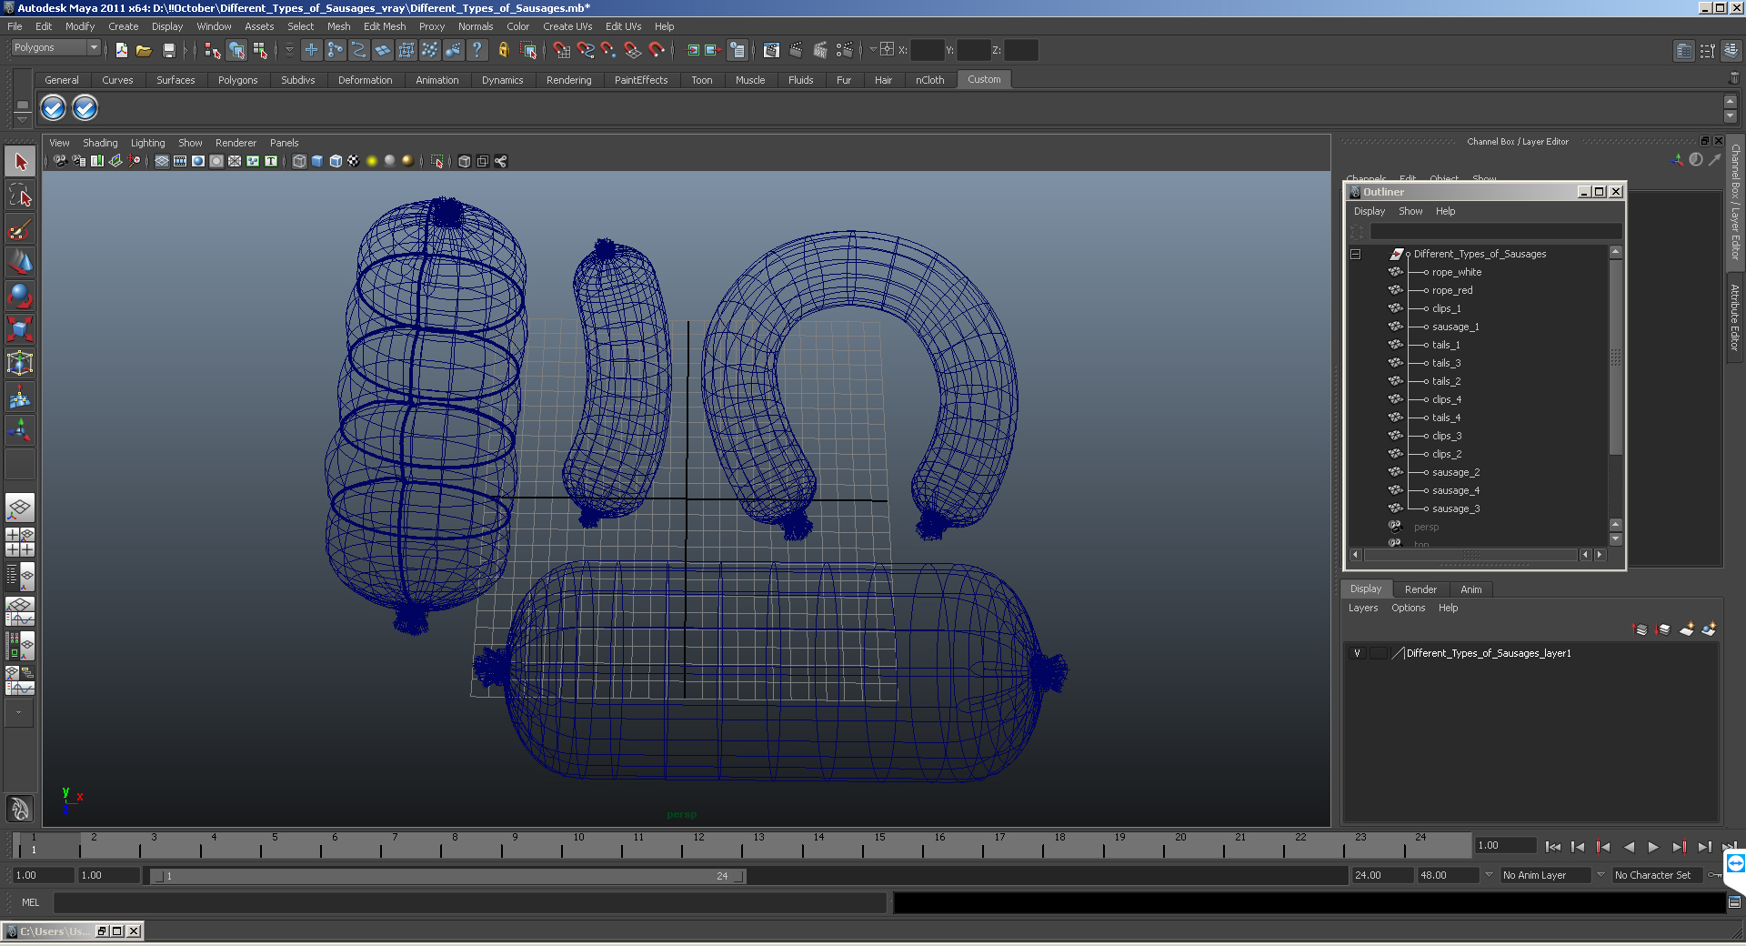Switch to the Rendering shelf tab
This screenshot has width=1746, height=946.
click(x=568, y=80)
